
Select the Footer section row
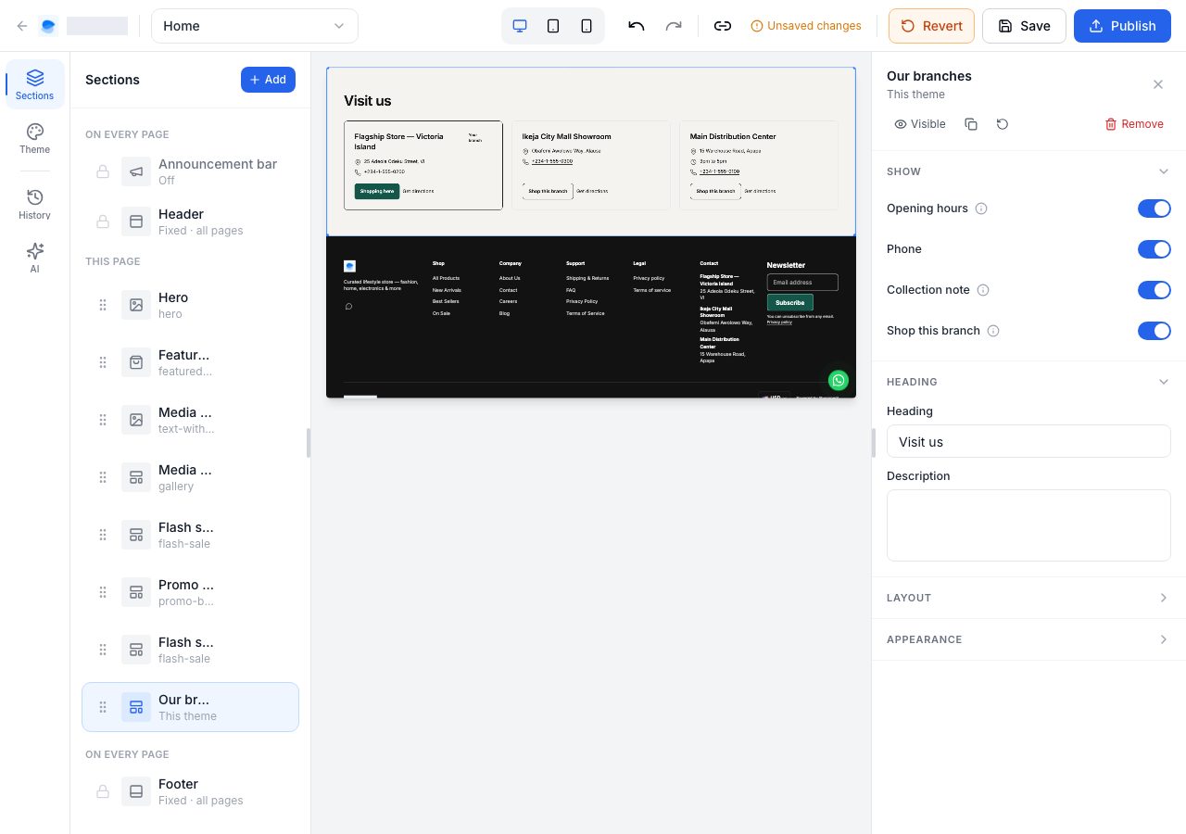point(190,791)
